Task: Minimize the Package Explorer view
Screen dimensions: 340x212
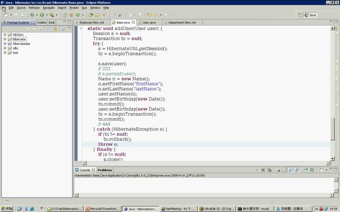Action: coord(65,21)
